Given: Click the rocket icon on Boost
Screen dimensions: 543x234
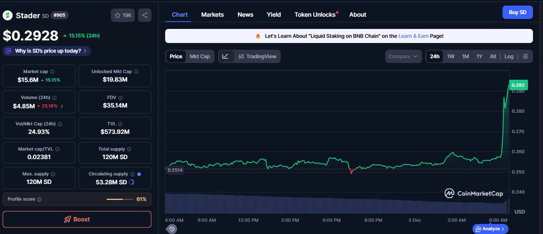Looking at the screenshot, I should (67, 220).
